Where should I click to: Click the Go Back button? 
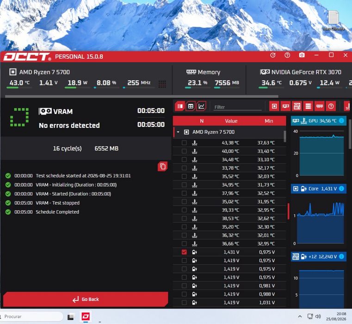pyautogui.click(x=86, y=299)
